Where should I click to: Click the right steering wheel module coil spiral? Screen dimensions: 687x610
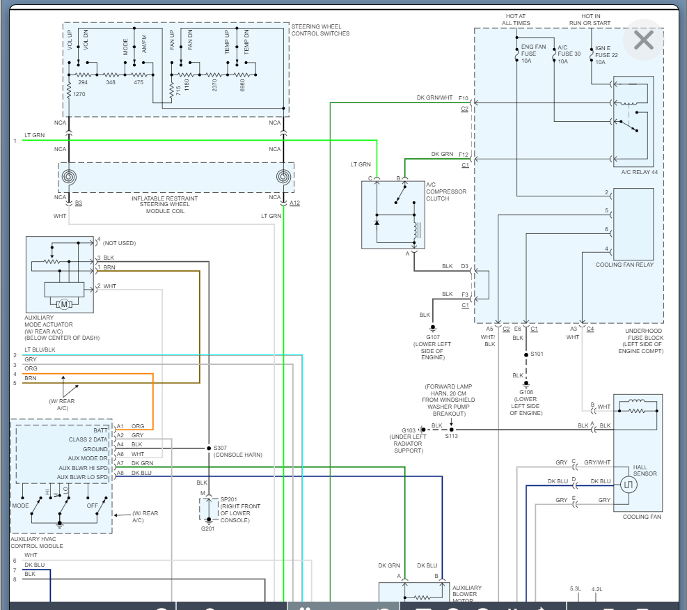(x=283, y=177)
